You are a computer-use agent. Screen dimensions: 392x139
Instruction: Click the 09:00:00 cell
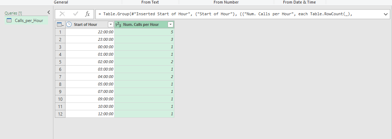point(90,99)
